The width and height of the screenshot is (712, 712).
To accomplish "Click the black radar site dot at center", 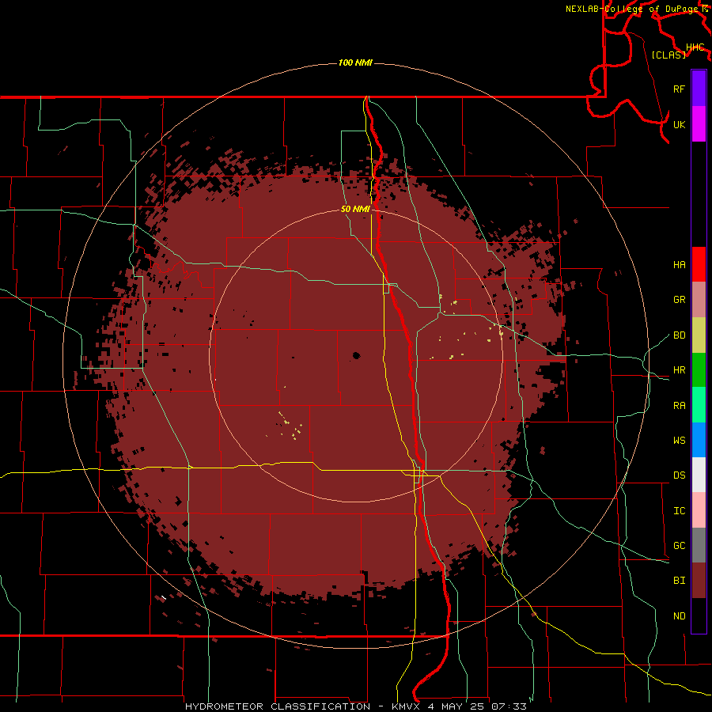I will tap(356, 355).
